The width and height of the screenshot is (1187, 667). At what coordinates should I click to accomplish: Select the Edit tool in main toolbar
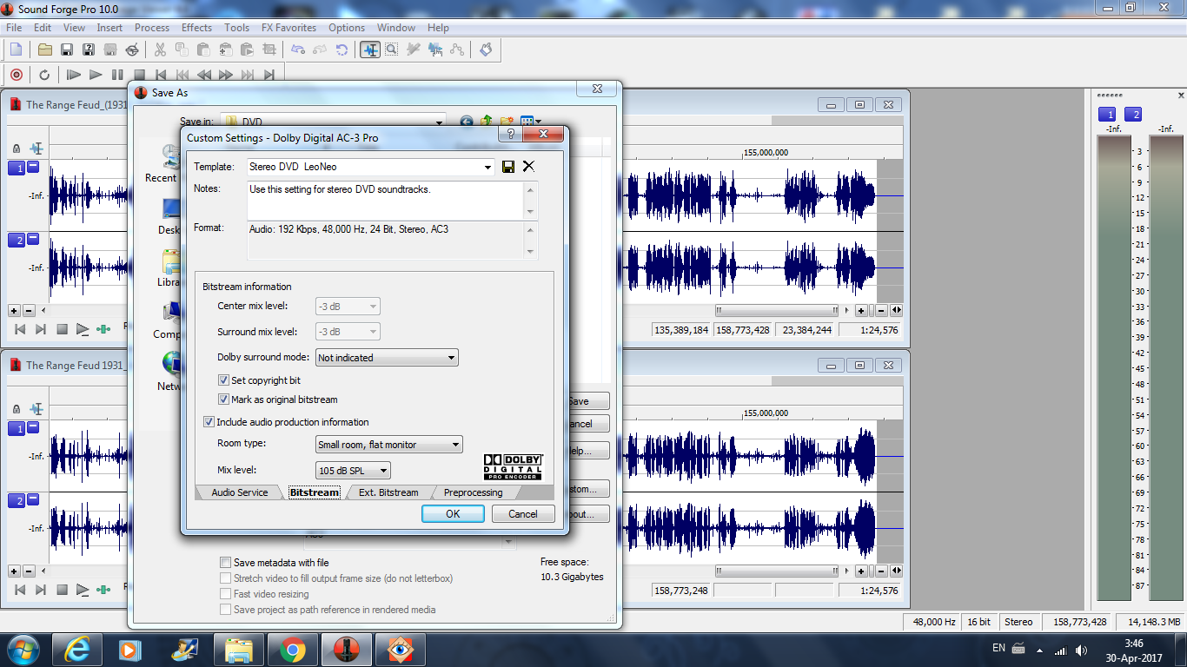pyautogui.click(x=370, y=50)
